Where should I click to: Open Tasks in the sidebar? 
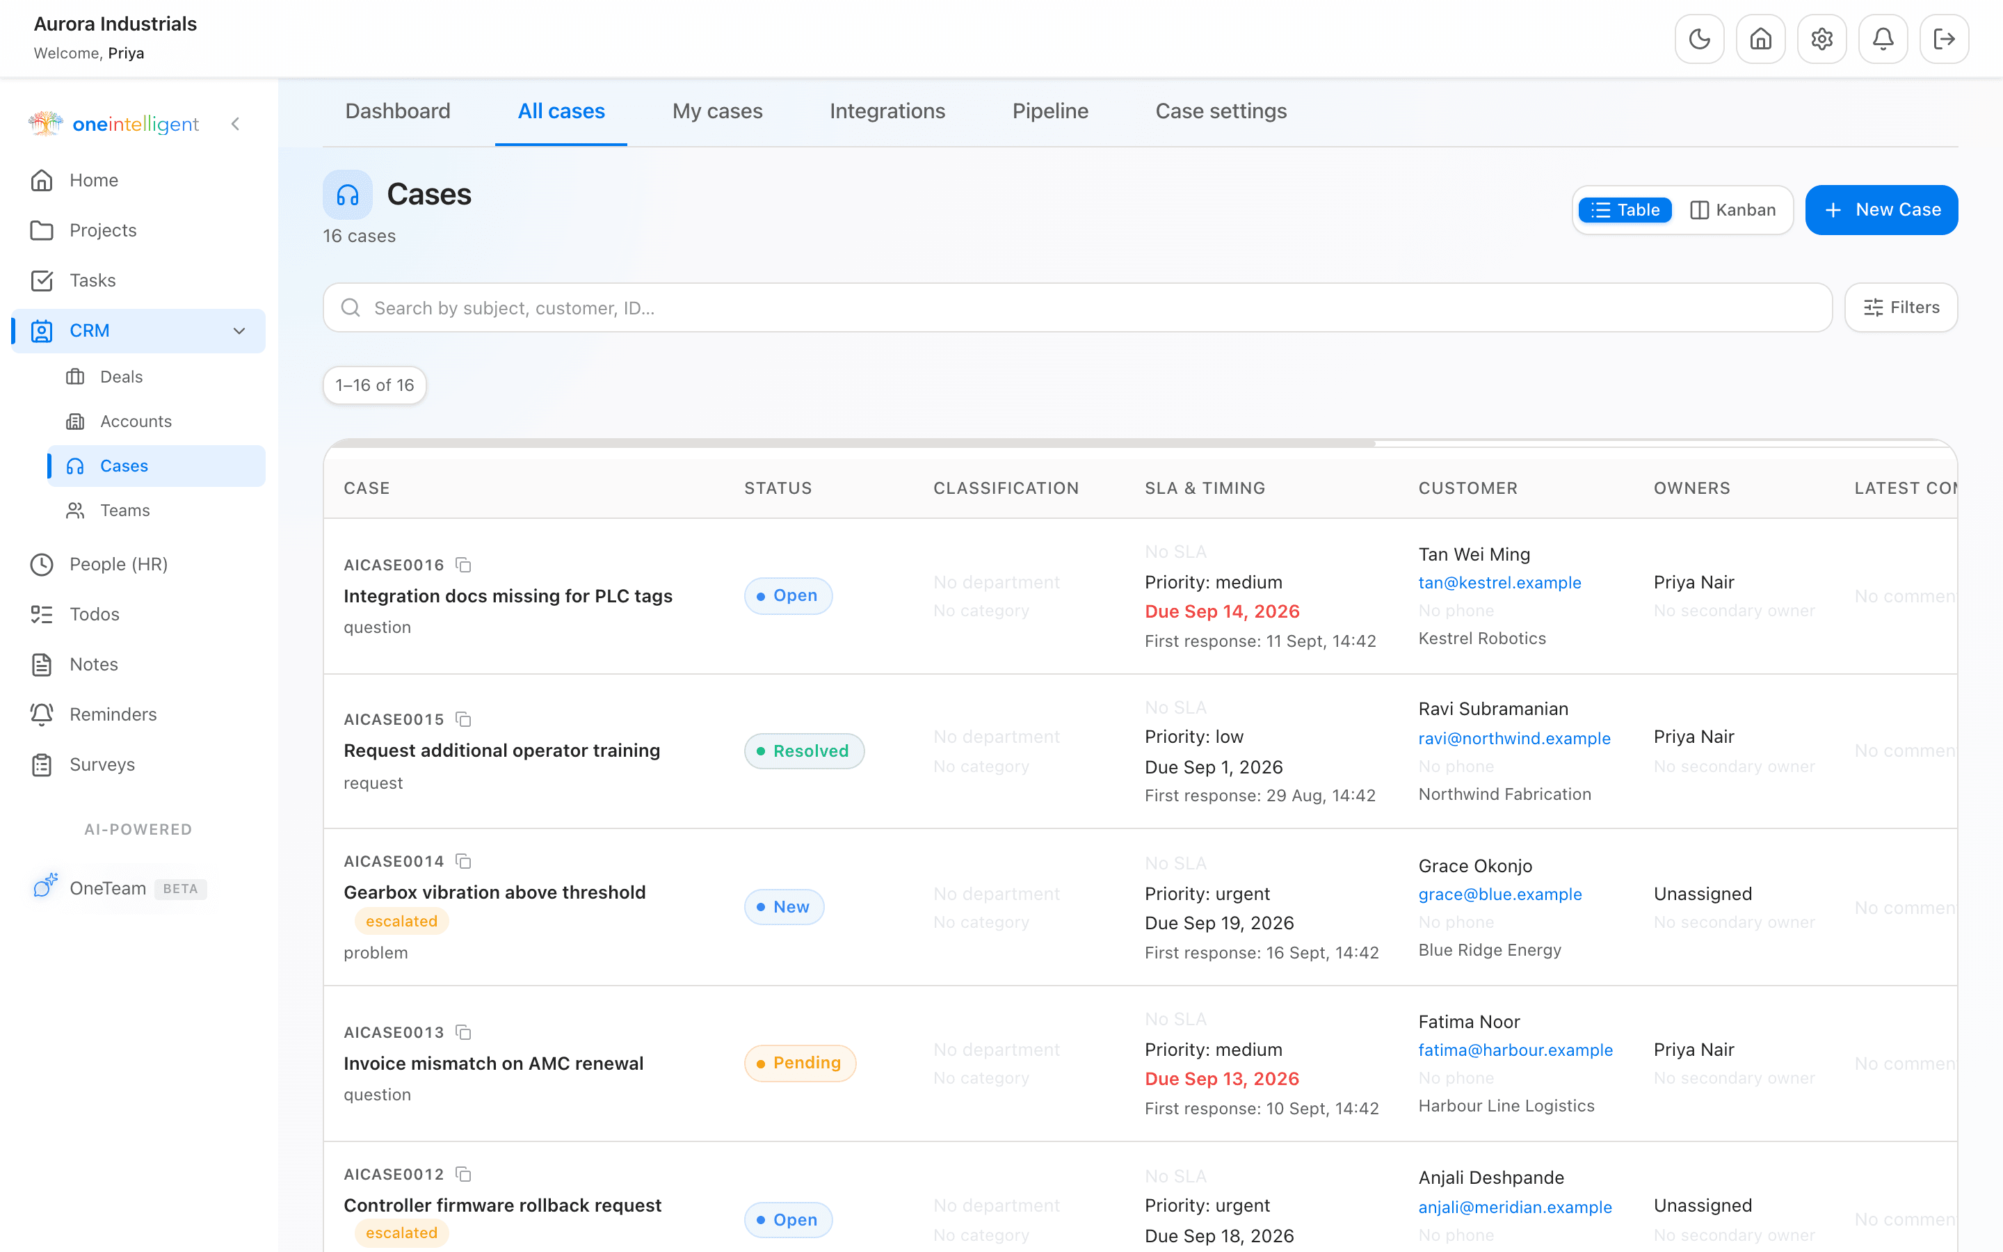[138, 281]
